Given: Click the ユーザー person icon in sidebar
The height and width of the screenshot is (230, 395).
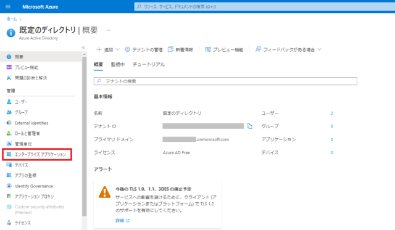Looking at the screenshot, I should 9,102.
